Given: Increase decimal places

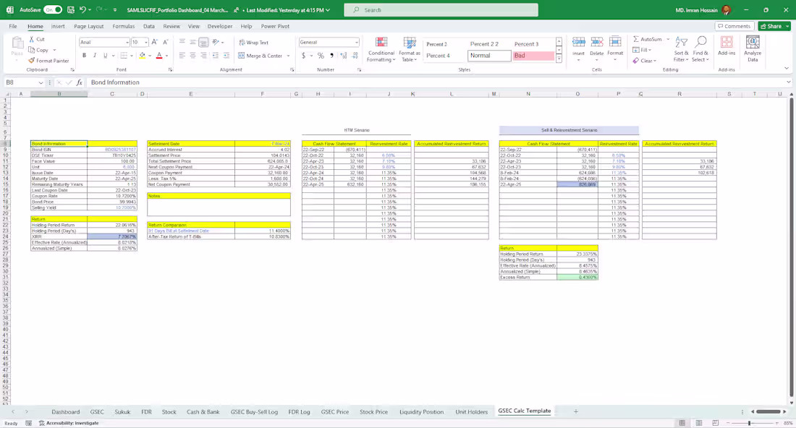Looking at the screenshot, I should pos(344,55).
